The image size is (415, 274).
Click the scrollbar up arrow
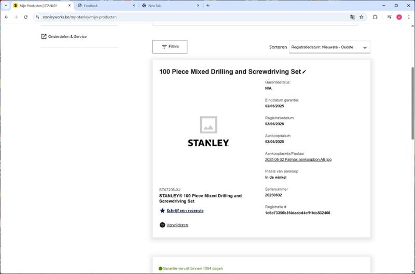click(412, 25)
